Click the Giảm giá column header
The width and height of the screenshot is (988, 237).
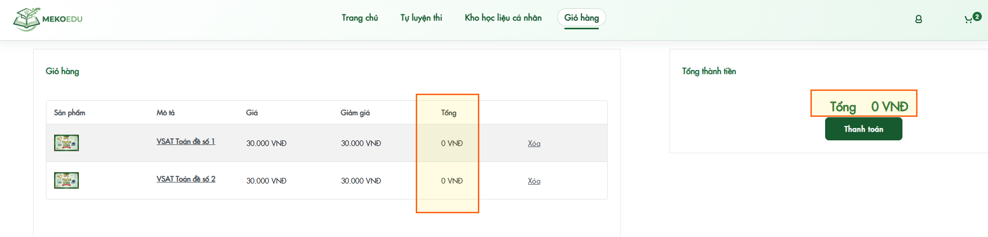pos(355,113)
